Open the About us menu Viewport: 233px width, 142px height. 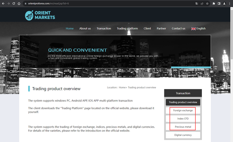(x=85, y=28)
